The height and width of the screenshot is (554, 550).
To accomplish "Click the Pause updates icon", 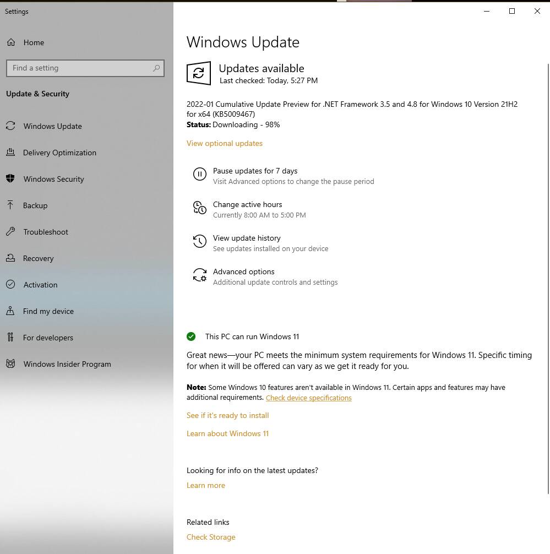I will click(x=199, y=175).
